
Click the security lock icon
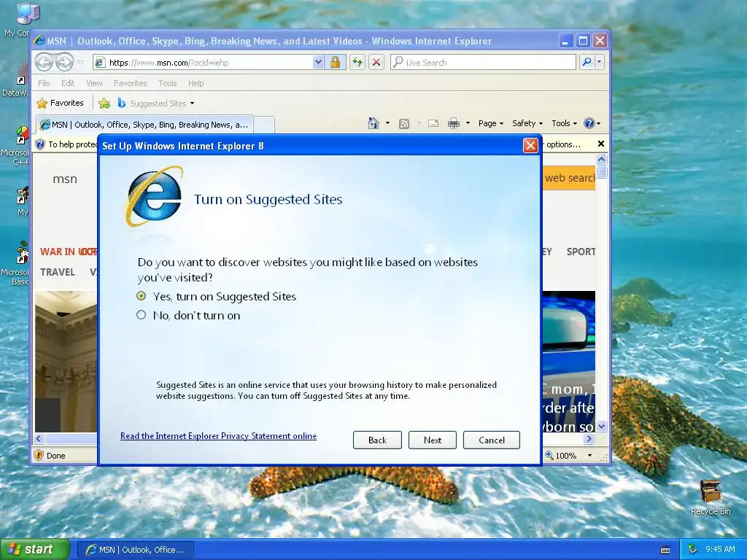335,63
